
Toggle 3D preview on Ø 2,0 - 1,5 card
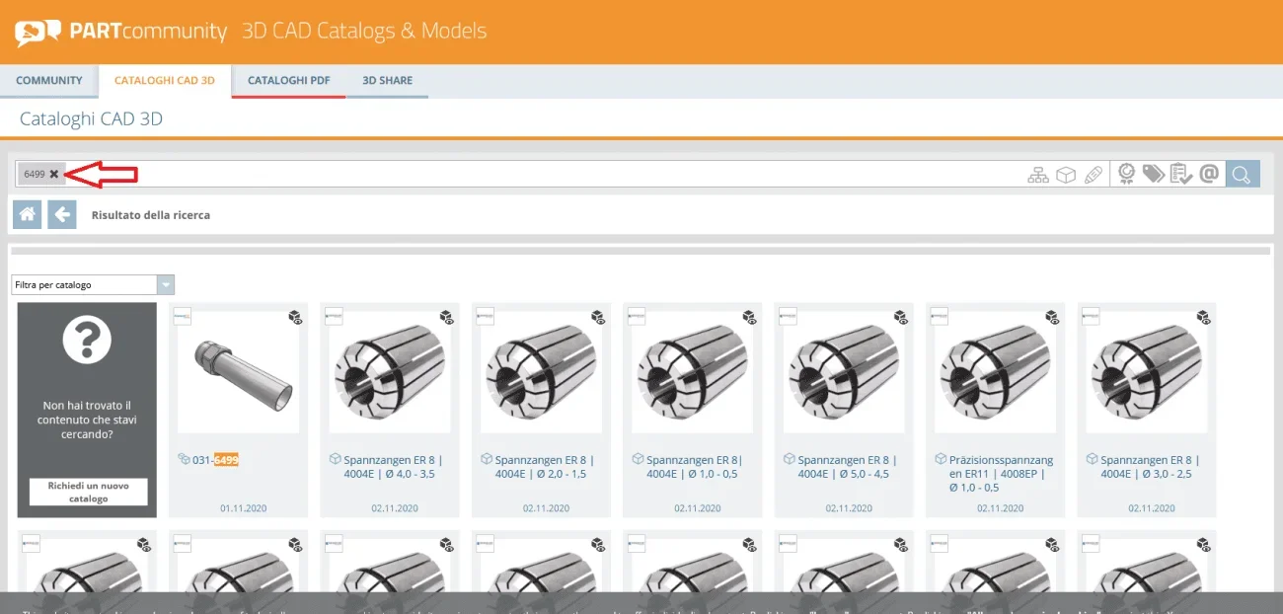point(598,317)
